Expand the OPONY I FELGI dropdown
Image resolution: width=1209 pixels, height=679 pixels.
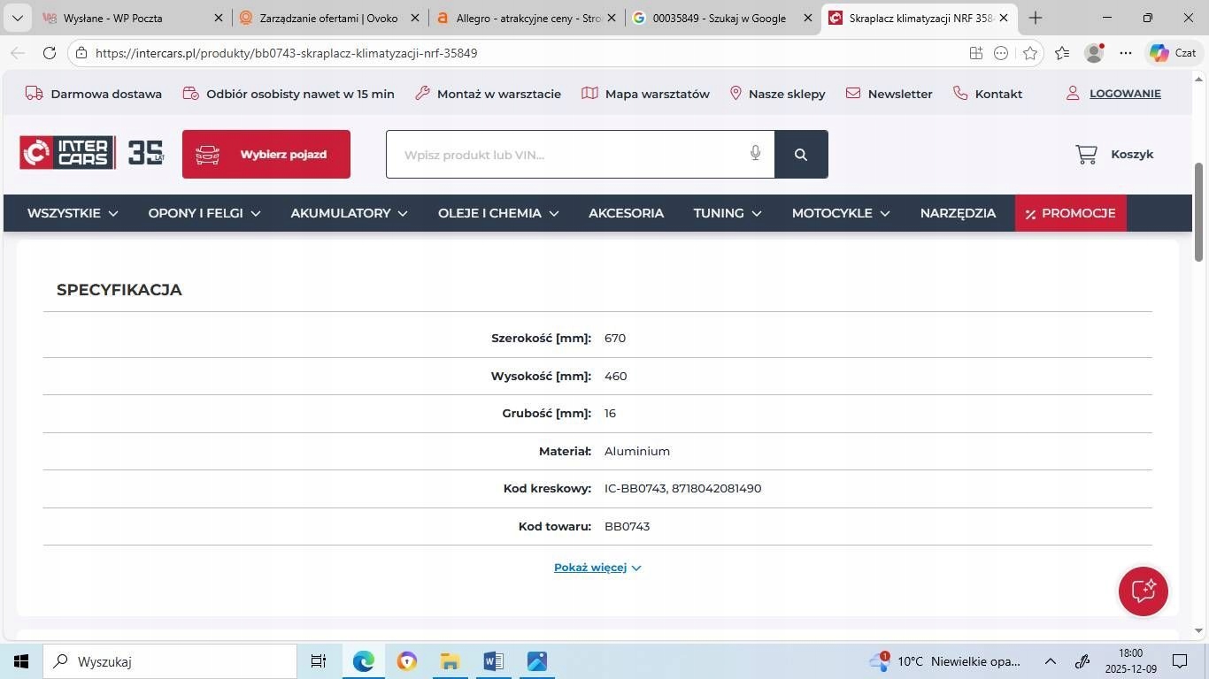(x=204, y=213)
